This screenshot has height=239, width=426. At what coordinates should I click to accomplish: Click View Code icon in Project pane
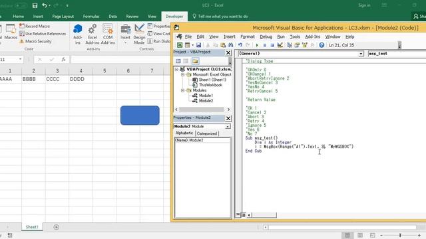click(x=178, y=61)
